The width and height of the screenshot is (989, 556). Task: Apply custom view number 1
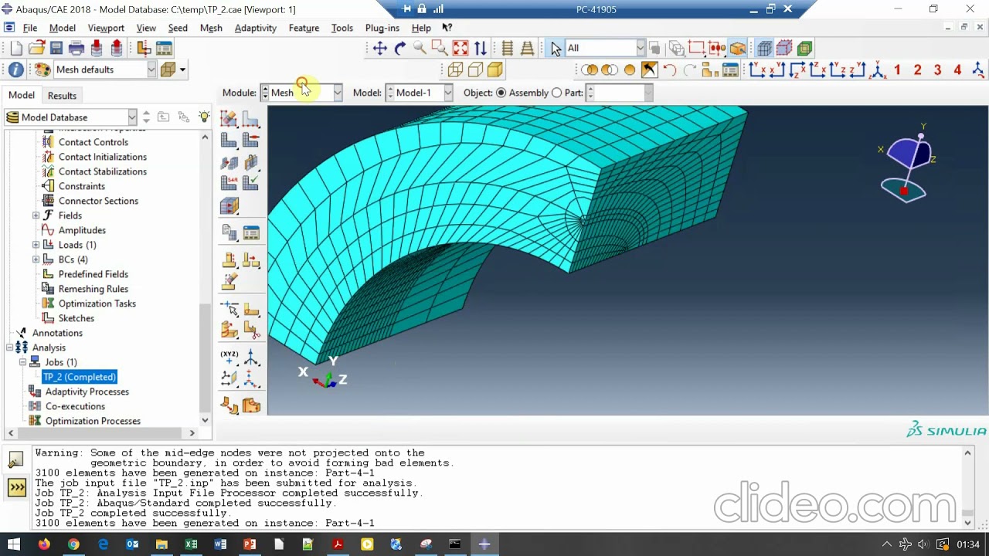[x=897, y=70]
